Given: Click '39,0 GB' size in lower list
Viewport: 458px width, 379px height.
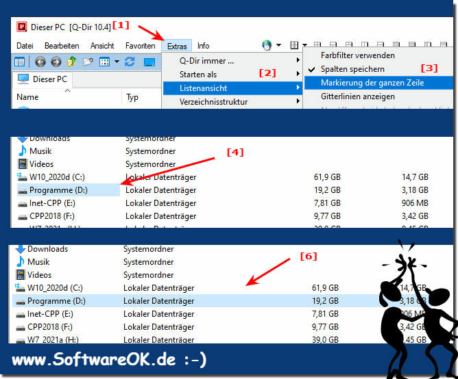Looking at the screenshot, I should (325, 339).
